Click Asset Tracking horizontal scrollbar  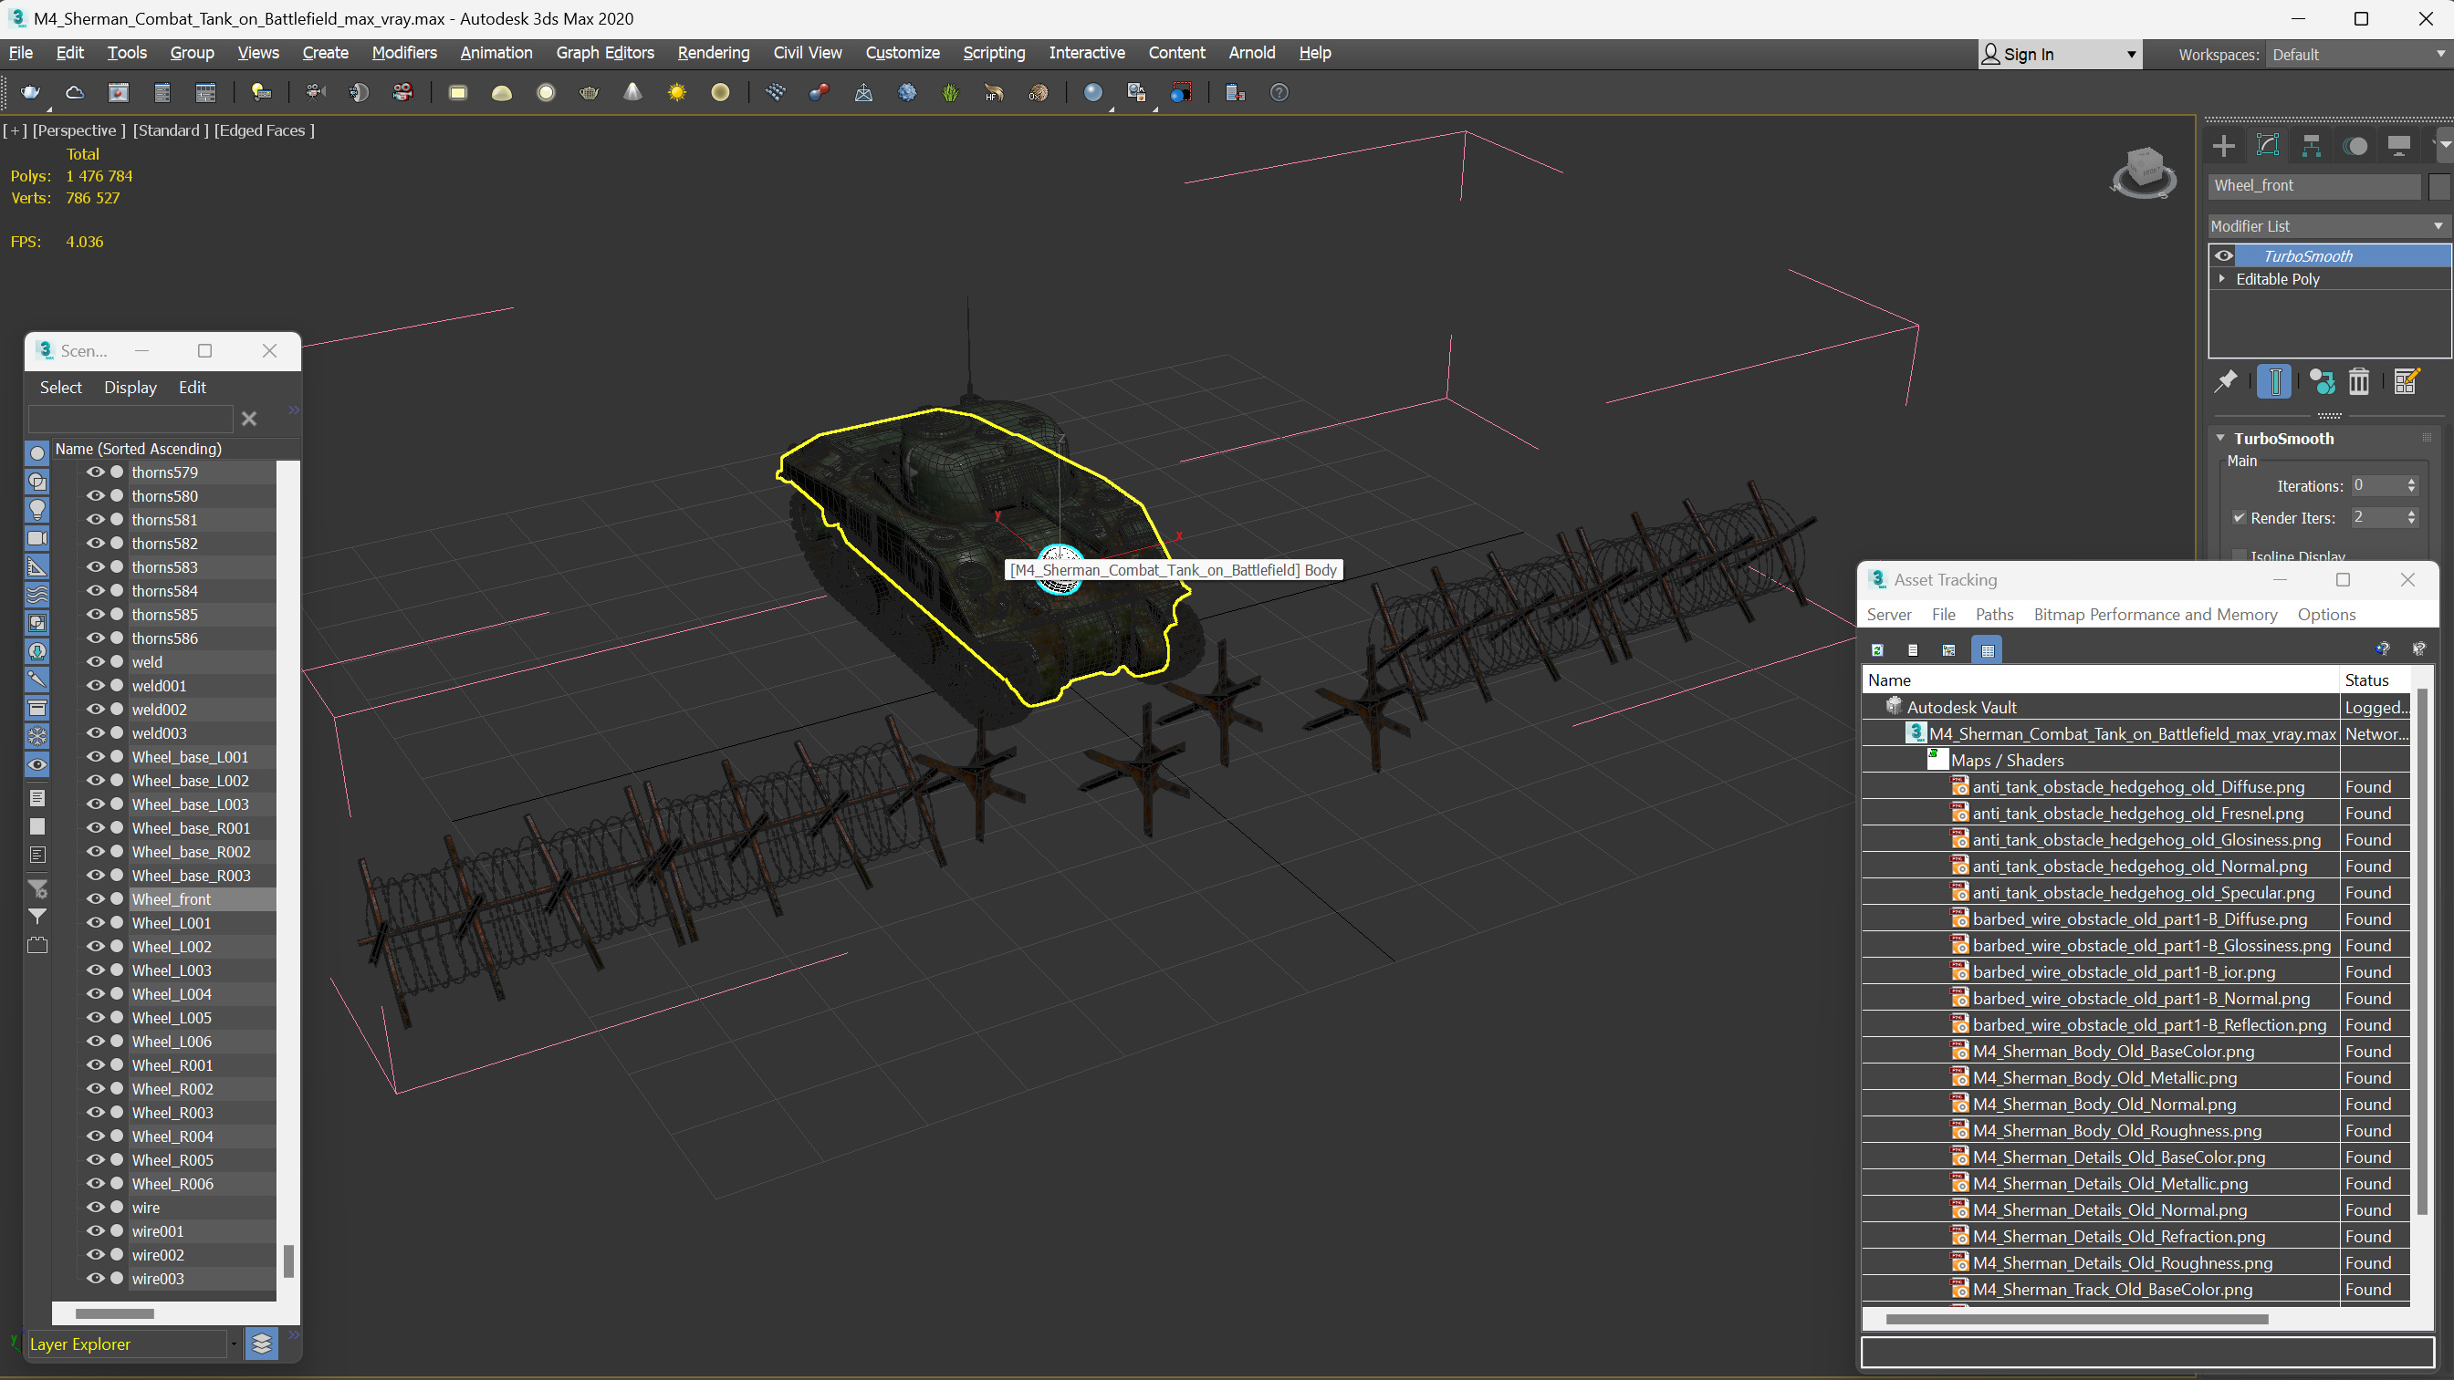2076,1319
